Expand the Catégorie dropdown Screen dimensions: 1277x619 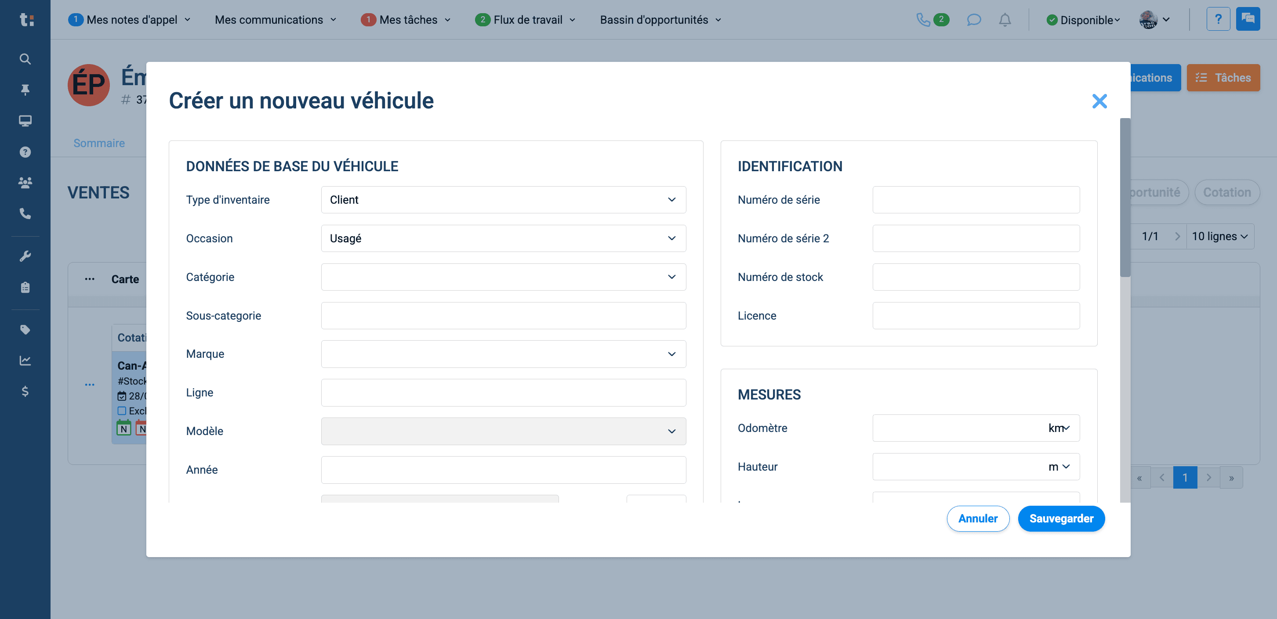coord(503,277)
